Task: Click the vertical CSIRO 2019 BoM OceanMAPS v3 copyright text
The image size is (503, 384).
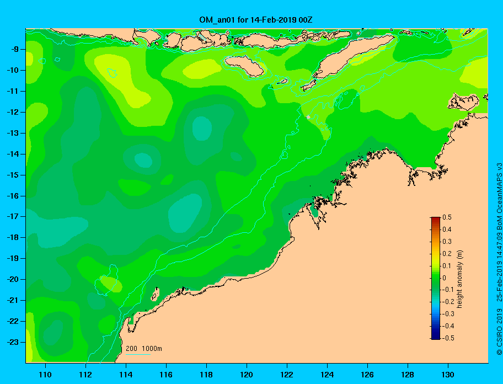Action: [x=499, y=259]
